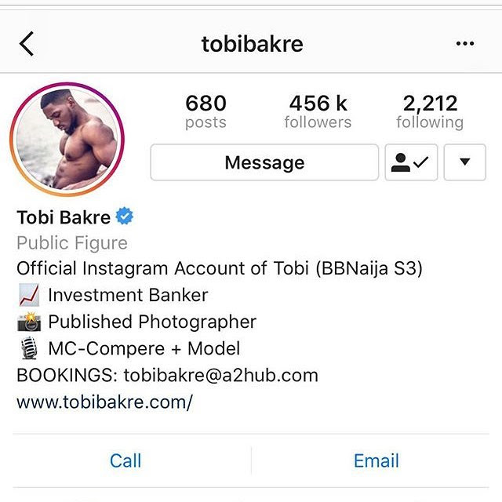Toggle the following status person-check button
The width and height of the screenshot is (502, 502).
coord(411,162)
